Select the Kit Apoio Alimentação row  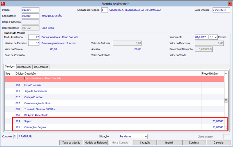(x=114, y=115)
